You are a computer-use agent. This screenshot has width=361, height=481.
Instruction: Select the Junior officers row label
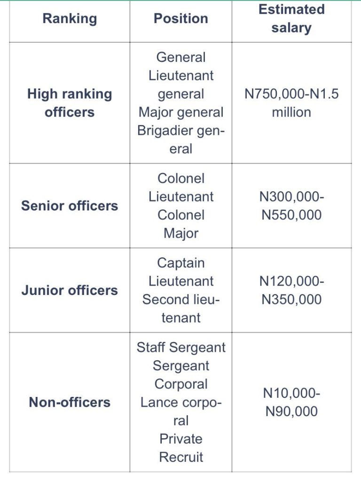pos(70,290)
